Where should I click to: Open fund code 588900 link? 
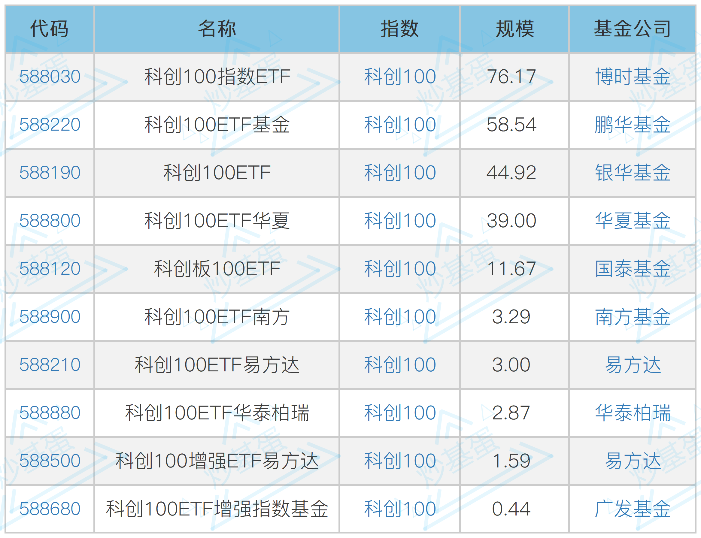pyautogui.click(x=50, y=317)
